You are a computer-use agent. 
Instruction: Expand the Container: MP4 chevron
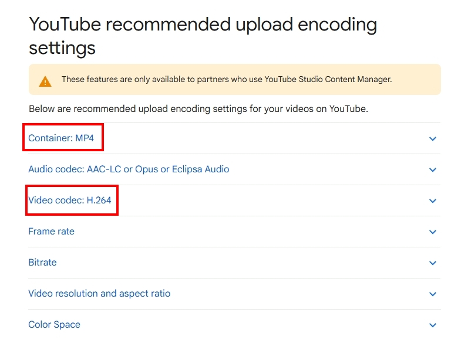(x=433, y=139)
